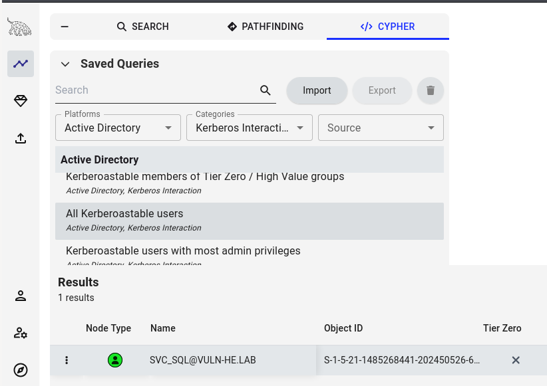This screenshot has width=547, height=386.
Task: Click the Tier Zero column header
Action: (502, 328)
